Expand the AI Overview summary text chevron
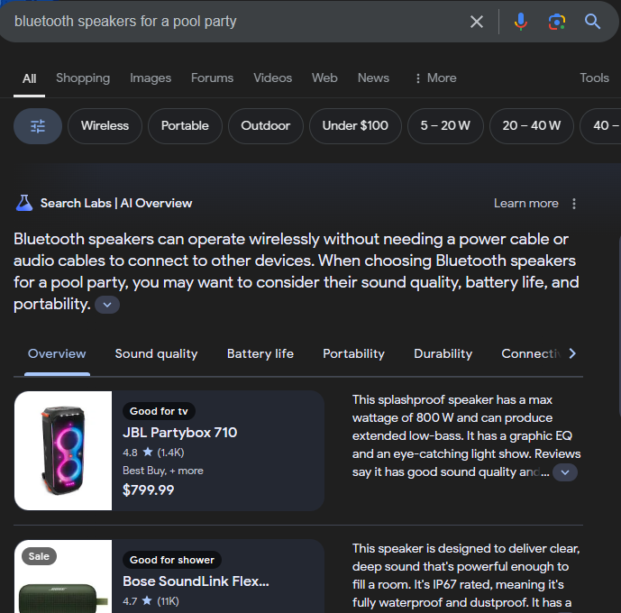621x613 pixels. [x=107, y=305]
